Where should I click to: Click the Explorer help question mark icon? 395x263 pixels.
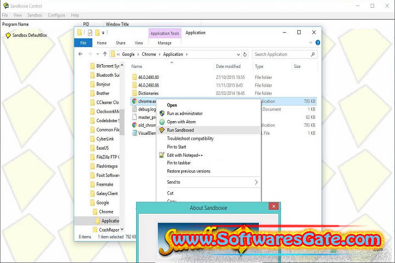318,43
